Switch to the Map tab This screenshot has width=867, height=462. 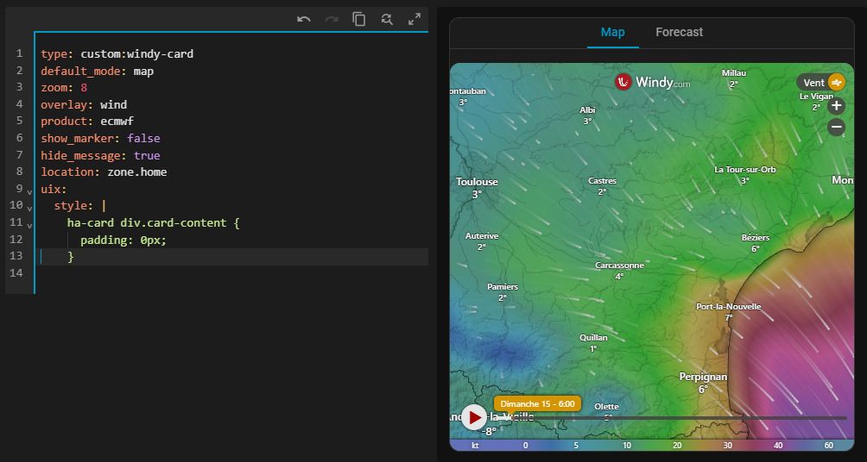pos(612,32)
